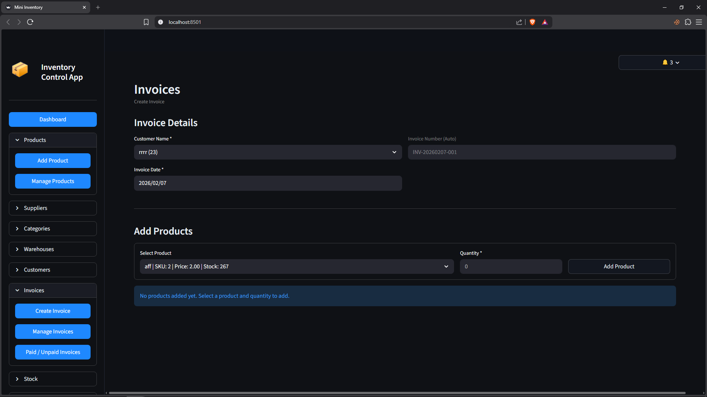The width and height of the screenshot is (707, 397).
Task: Collapse the Invoices sidebar section
Action: click(53, 290)
